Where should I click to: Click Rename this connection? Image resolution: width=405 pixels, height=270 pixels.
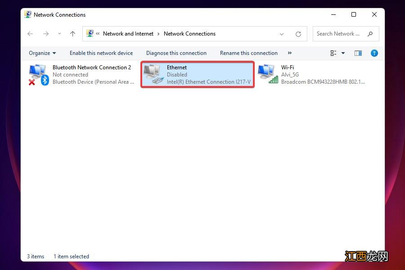point(248,53)
